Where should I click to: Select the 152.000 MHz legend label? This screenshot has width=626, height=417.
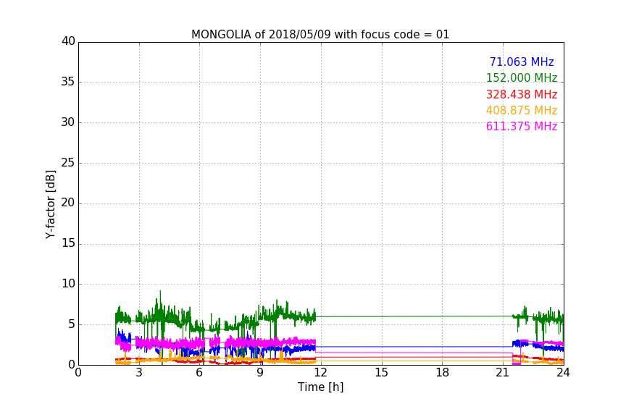click(522, 77)
